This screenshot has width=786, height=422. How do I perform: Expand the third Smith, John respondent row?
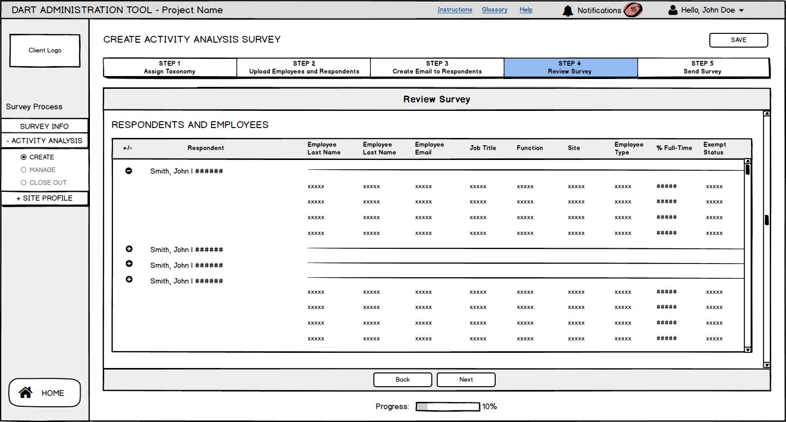tap(129, 264)
